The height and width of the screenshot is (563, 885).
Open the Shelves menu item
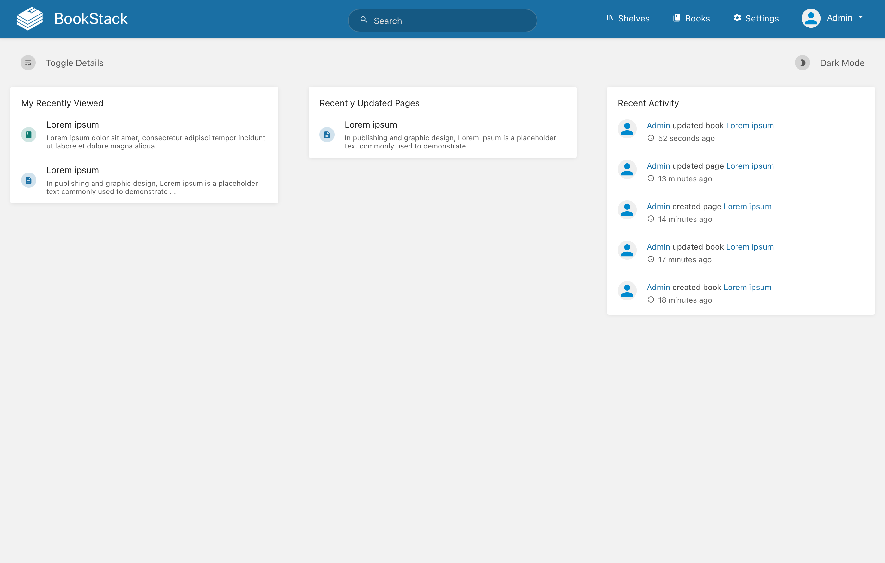(628, 18)
